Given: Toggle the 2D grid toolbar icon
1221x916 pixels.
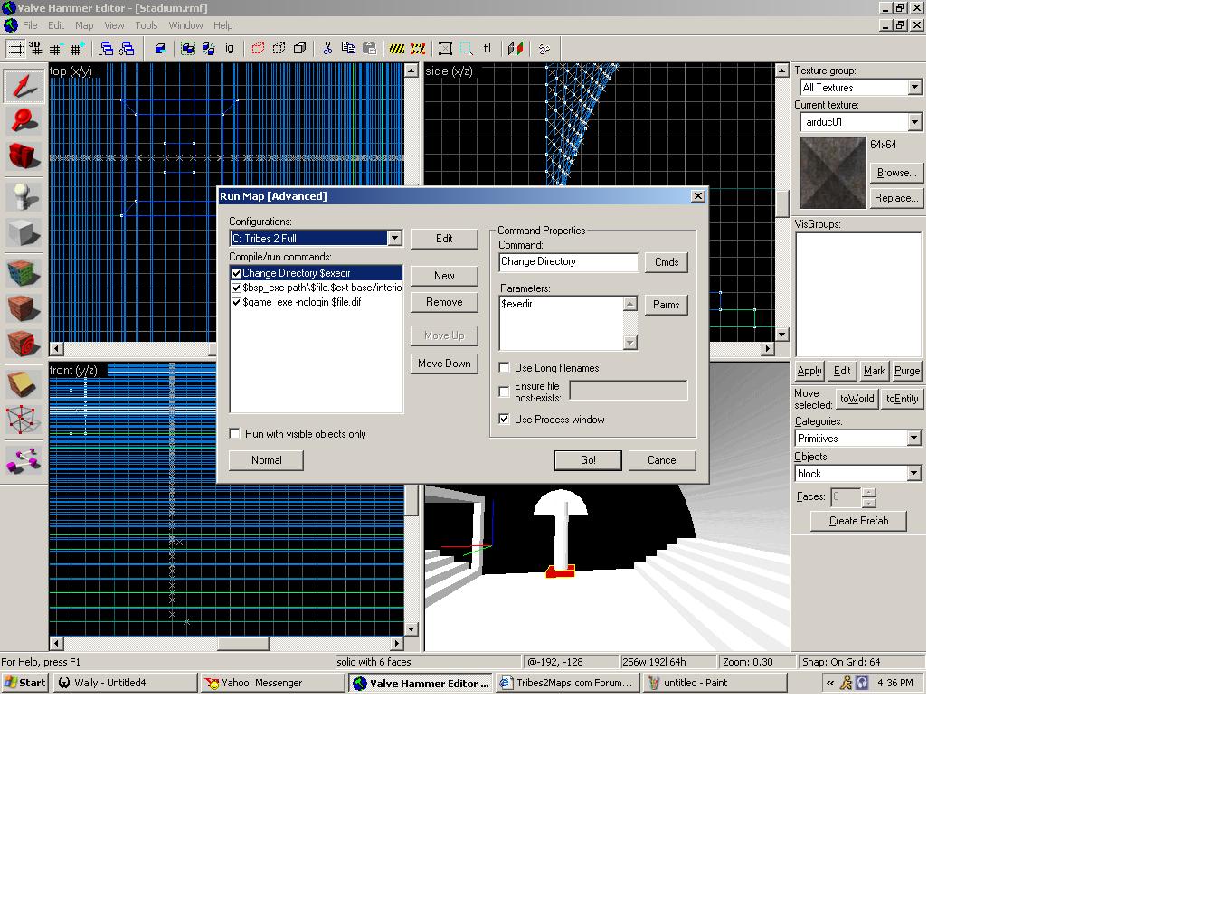Looking at the screenshot, I should 15,49.
